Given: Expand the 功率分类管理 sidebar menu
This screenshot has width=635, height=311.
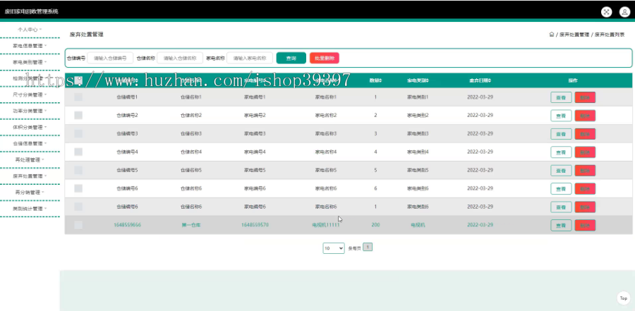Looking at the screenshot, I should (x=30, y=111).
